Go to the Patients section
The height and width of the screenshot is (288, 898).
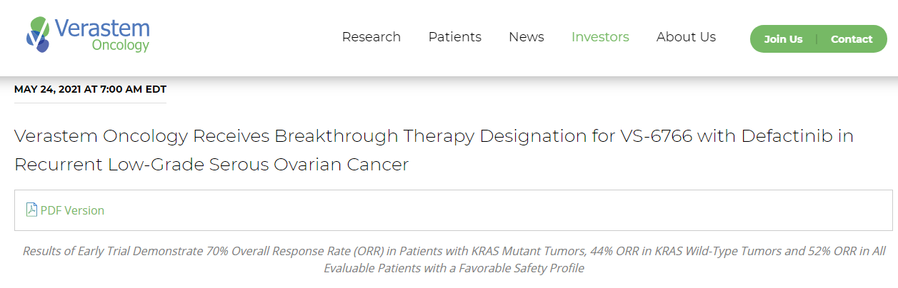(454, 37)
